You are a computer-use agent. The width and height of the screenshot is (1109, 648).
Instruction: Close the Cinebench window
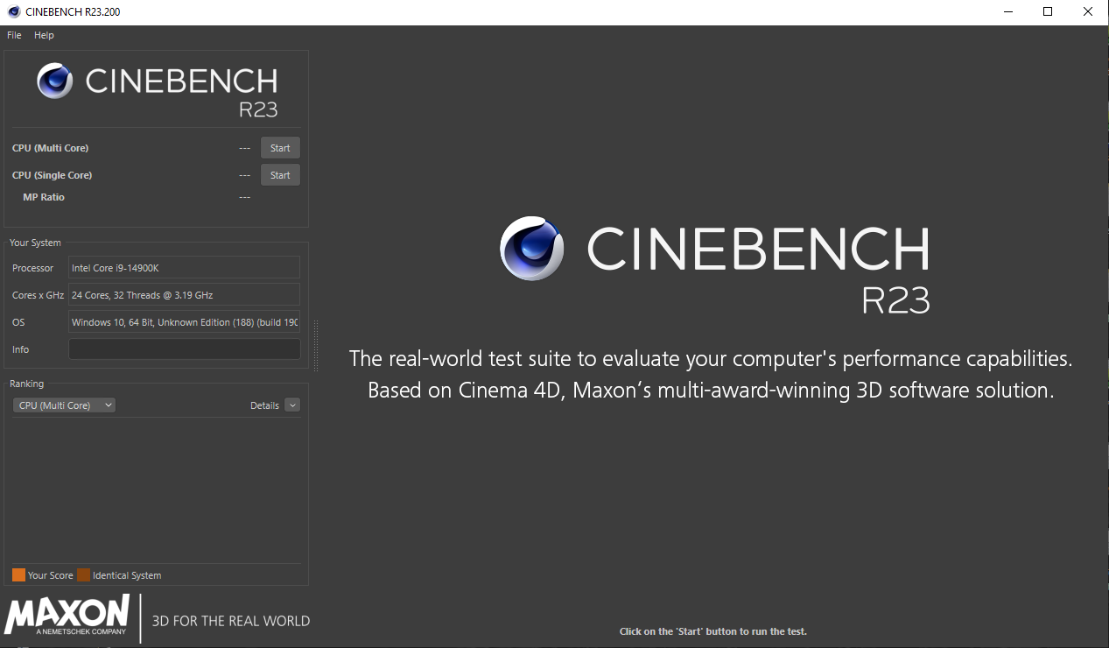(x=1088, y=11)
